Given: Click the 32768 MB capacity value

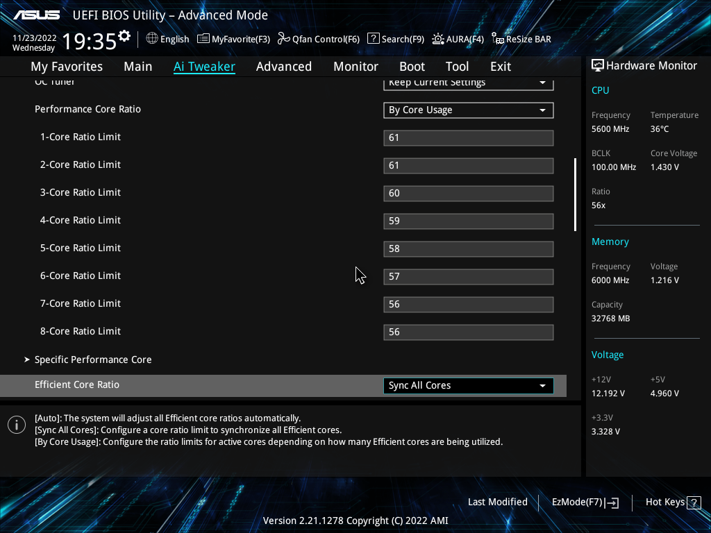Looking at the screenshot, I should click(610, 319).
